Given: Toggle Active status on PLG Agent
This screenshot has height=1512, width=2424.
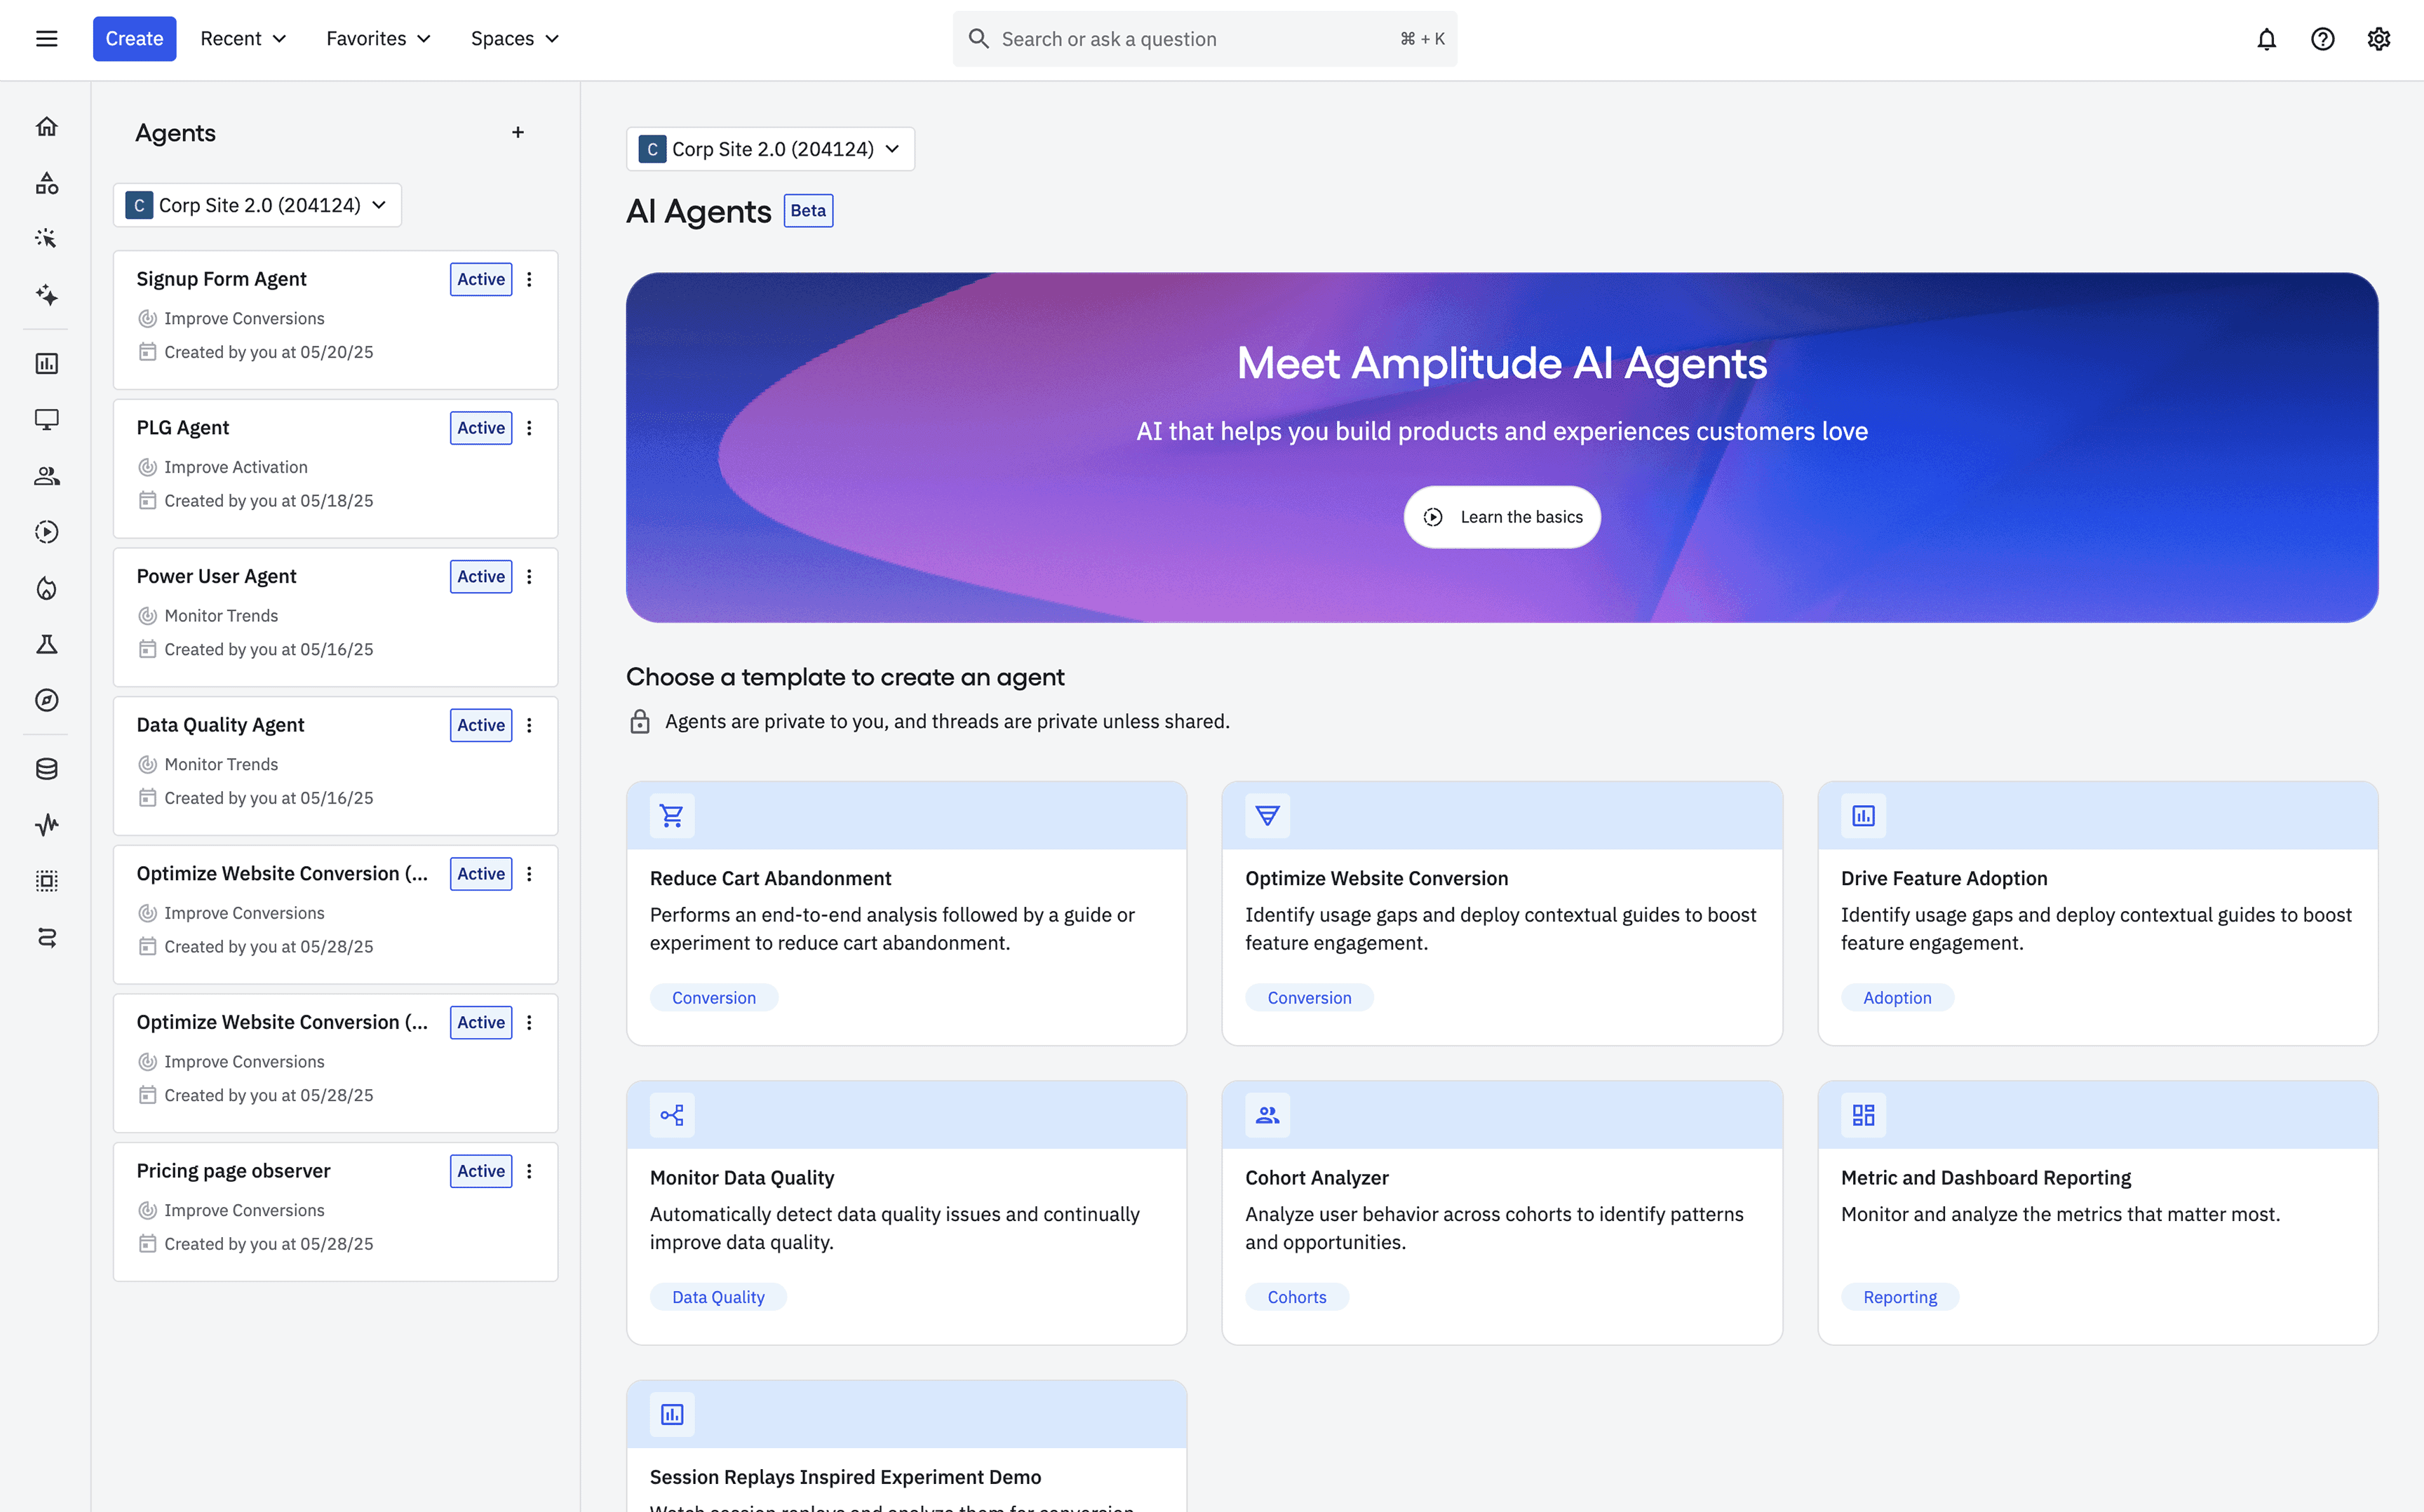Looking at the screenshot, I should pos(481,428).
